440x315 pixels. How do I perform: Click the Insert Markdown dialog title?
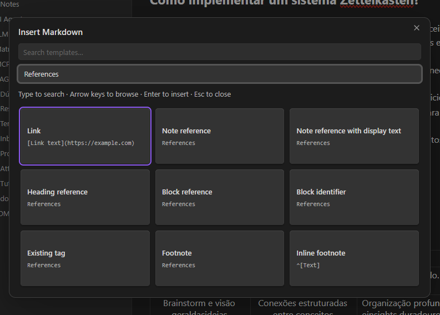(50, 32)
